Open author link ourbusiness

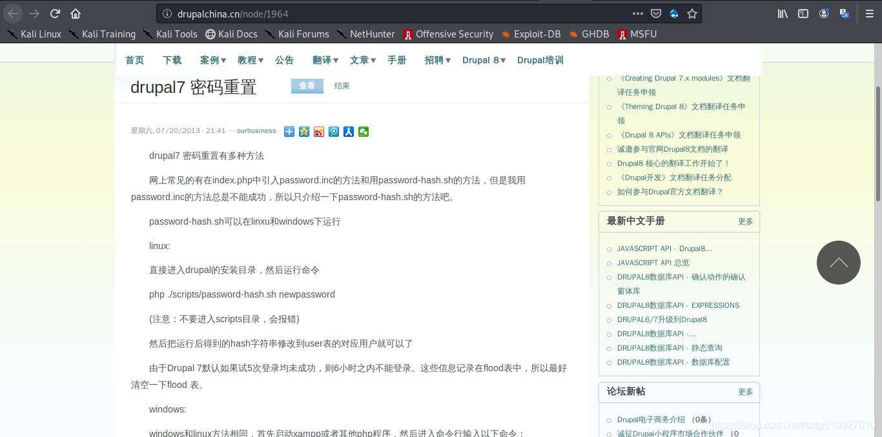pos(256,131)
